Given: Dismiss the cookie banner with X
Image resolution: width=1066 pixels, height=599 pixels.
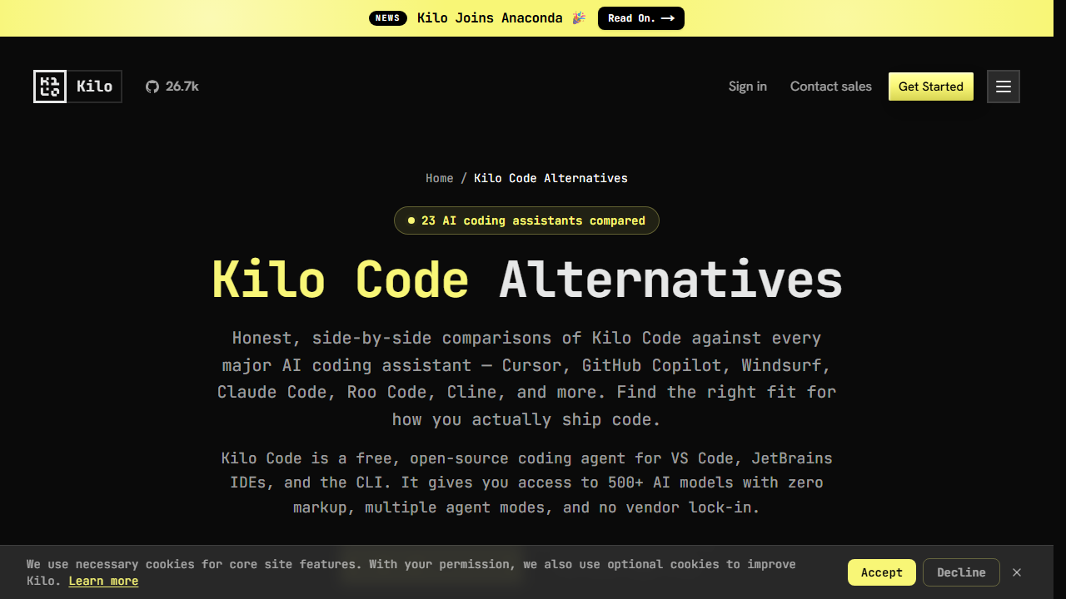Looking at the screenshot, I should click(x=1017, y=572).
